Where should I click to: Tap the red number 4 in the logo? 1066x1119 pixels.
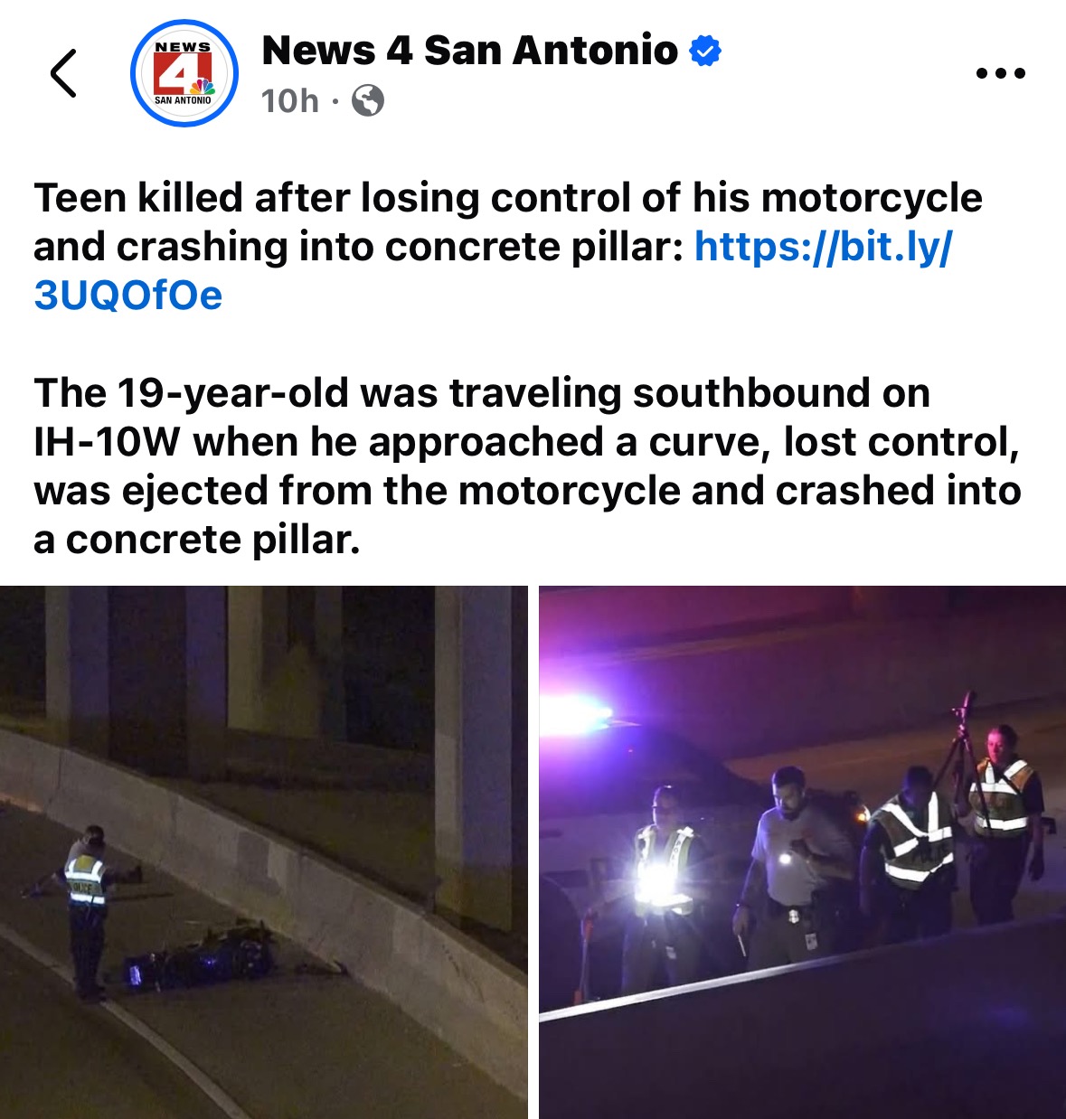pyautogui.click(x=180, y=73)
